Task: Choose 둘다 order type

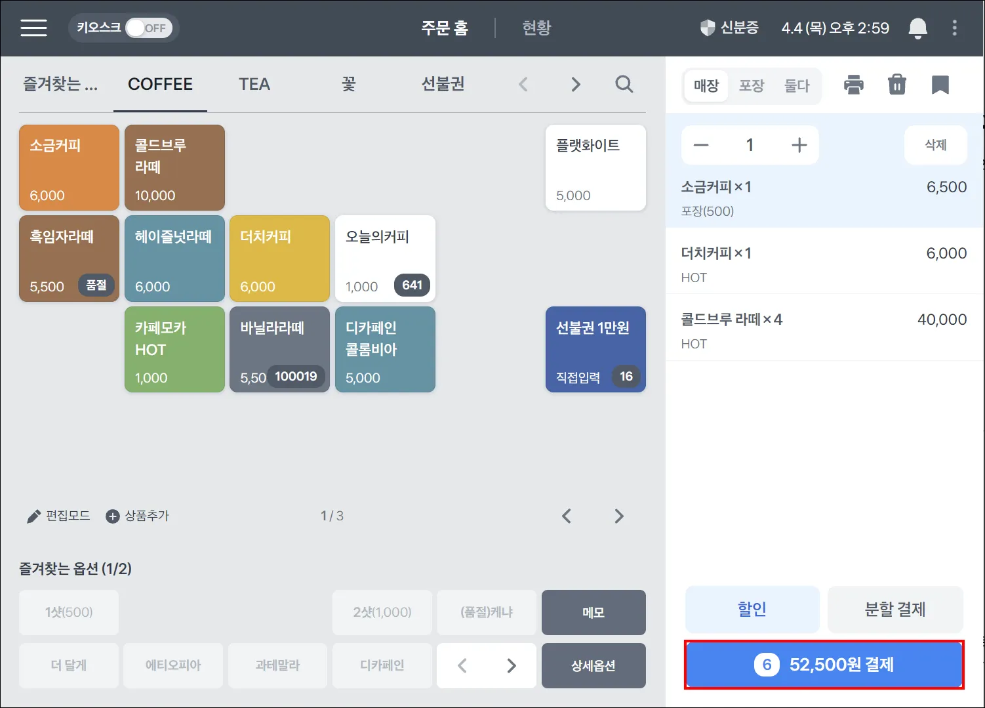Action: pyautogui.click(x=797, y=86)
